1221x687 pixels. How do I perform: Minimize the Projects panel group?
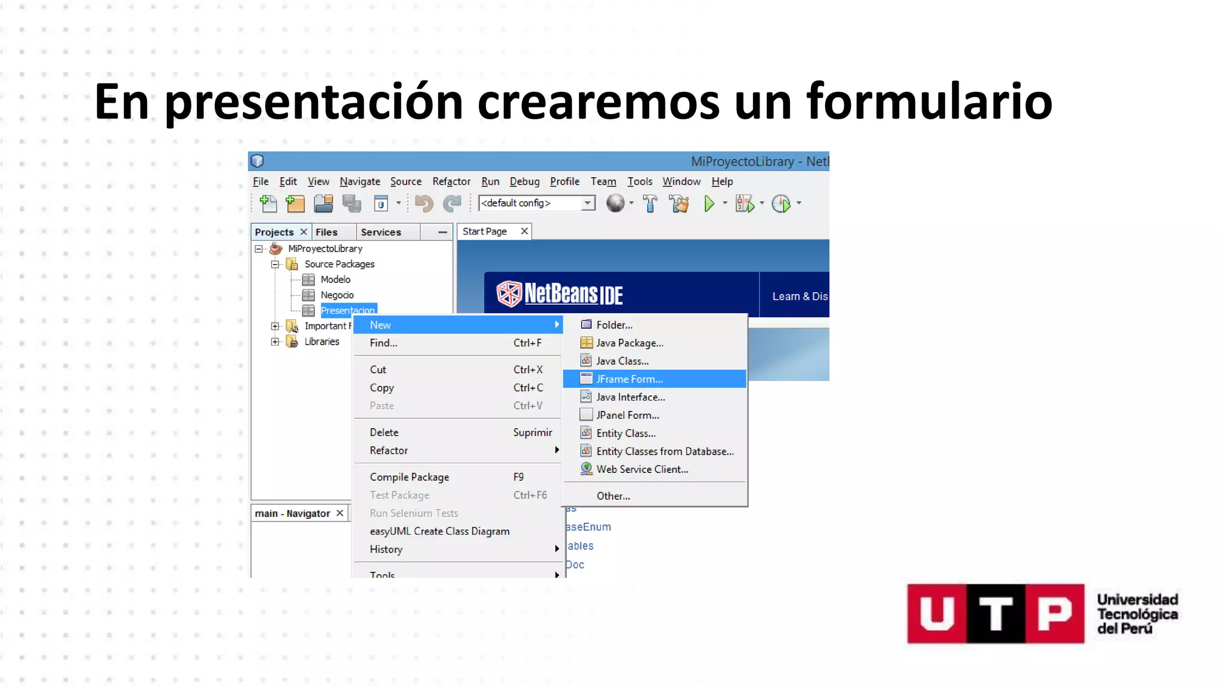pyautogui.click(x=442, y=233)
